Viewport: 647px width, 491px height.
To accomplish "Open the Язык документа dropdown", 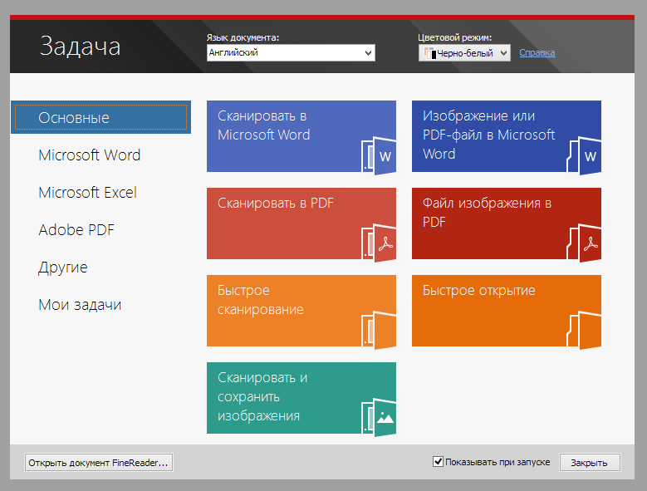I will click(x=291, y=53).
